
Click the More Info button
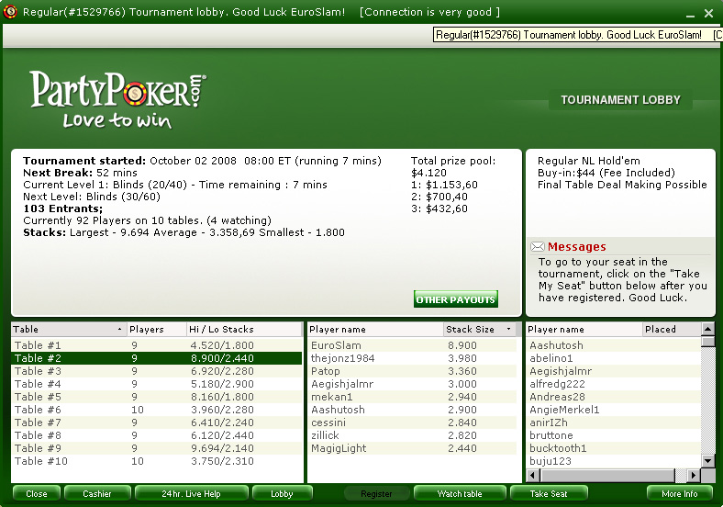tap(679, 494)
